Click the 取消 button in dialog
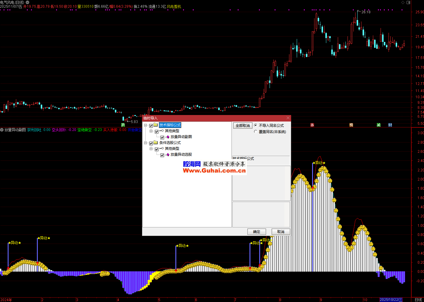424x302 pixels. point(281,232)
